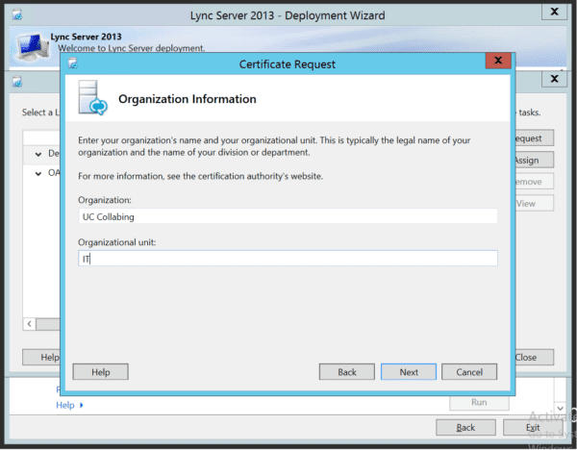Open Help in the Certificate Request dialog
The width and height of the screenshot is (577, 450).
click(101, 372)
